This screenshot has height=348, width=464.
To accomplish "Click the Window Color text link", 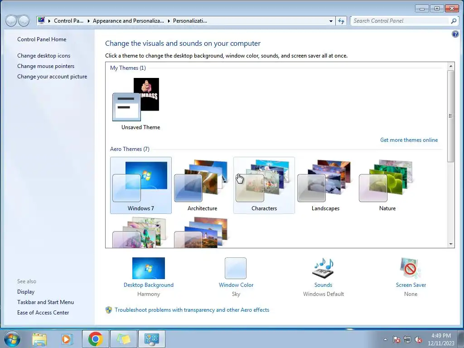I will pos(236,285).
